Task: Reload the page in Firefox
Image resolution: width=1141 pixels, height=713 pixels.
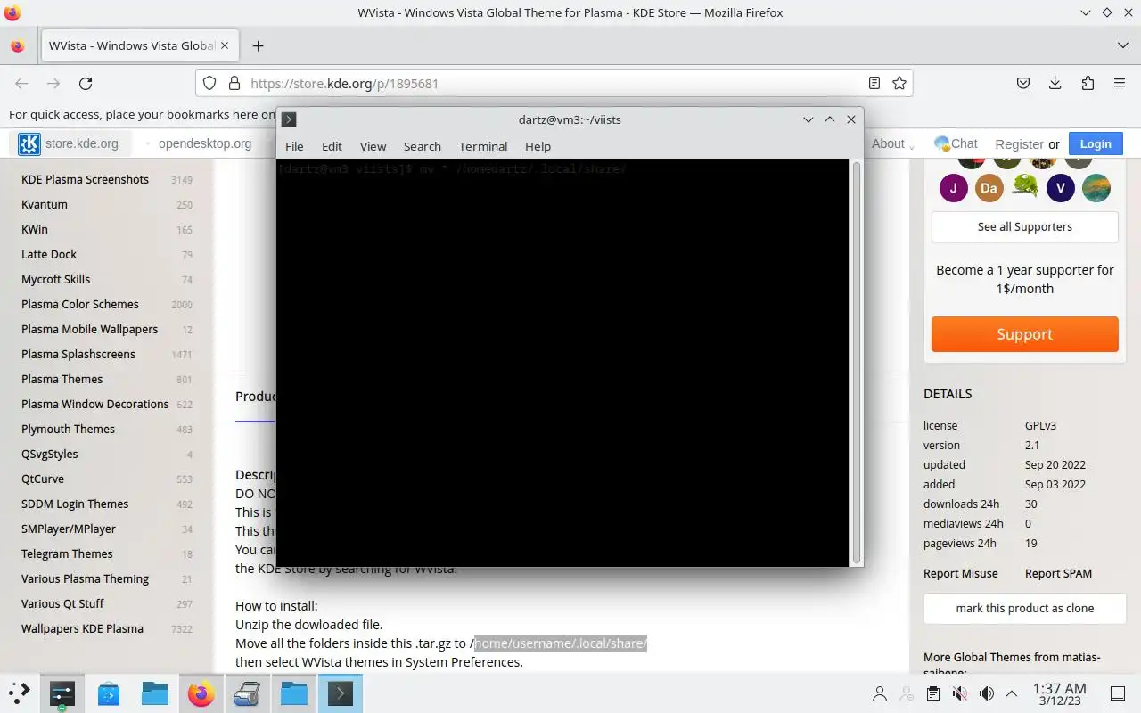Action: [x=86, y=83]
